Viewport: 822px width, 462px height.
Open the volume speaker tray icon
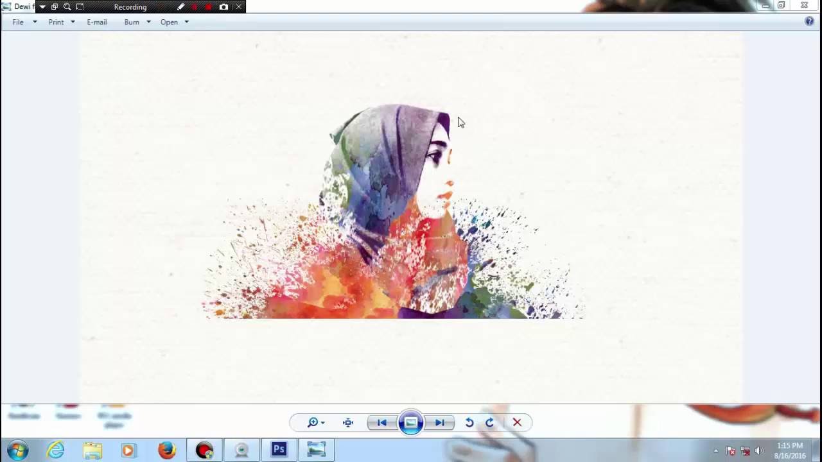coord(760,451)
